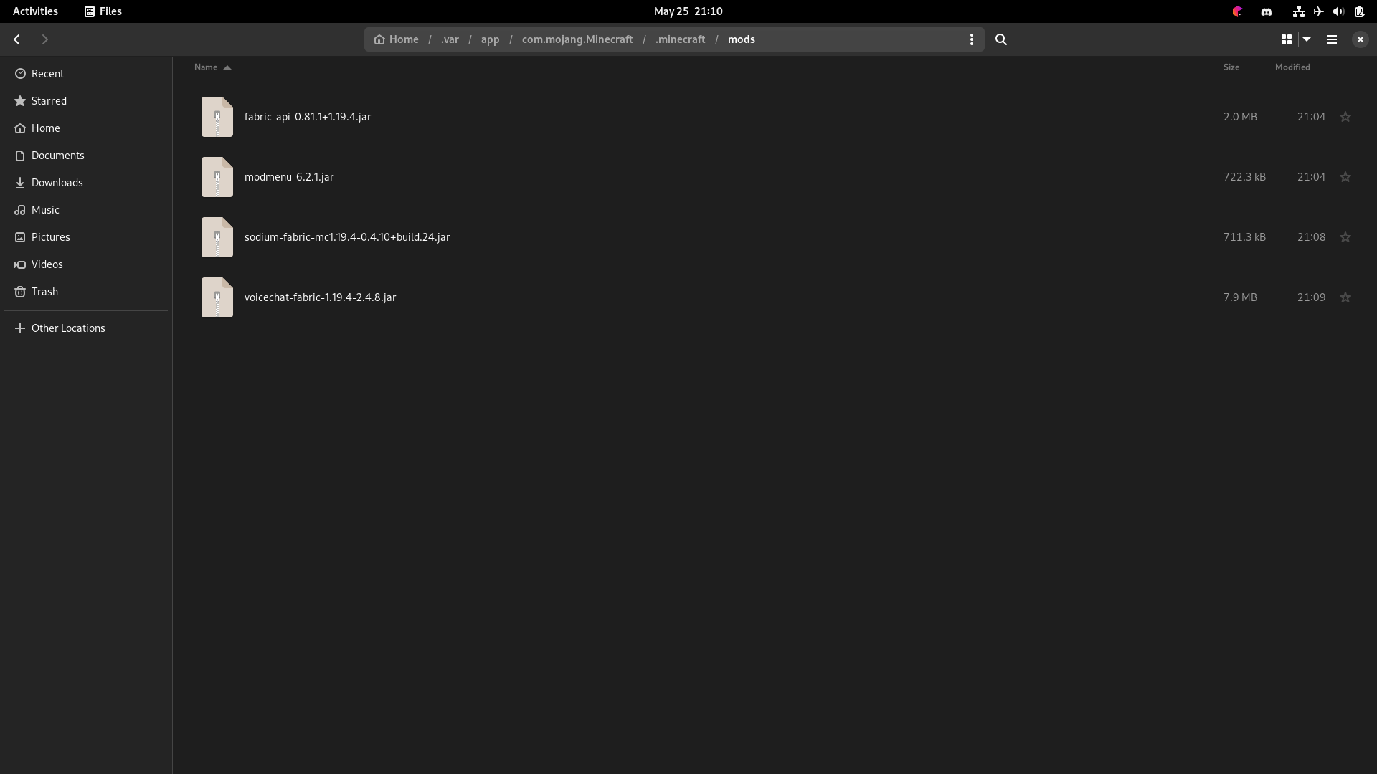Open the Activities overview

35,11
